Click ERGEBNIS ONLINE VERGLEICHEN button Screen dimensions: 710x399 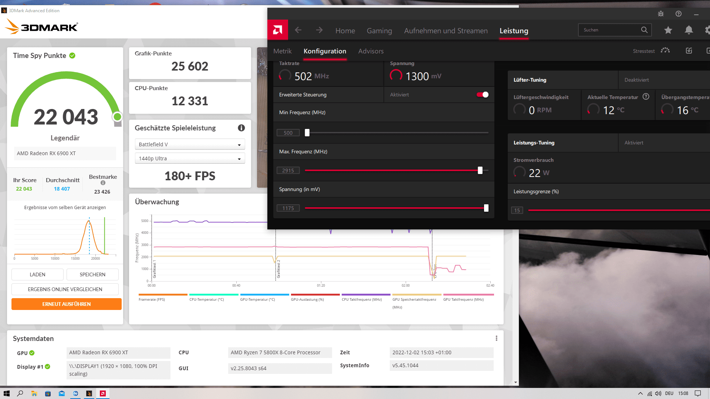tap(65, 289)
